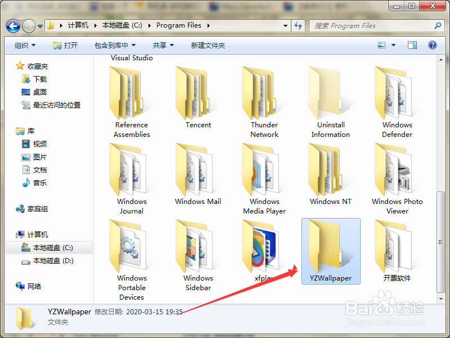Select the Reference Assemblies folder

coord(132,102)
